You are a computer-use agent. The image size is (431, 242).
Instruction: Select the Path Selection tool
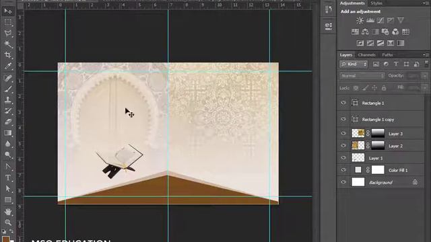pyautogui.click(x=8, y=189)
